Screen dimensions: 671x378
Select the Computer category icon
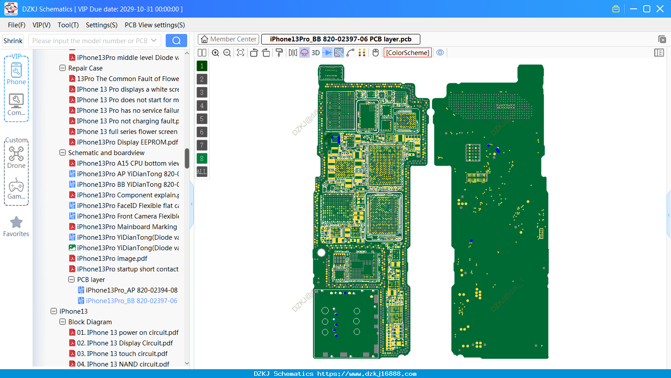coord(16,105)
